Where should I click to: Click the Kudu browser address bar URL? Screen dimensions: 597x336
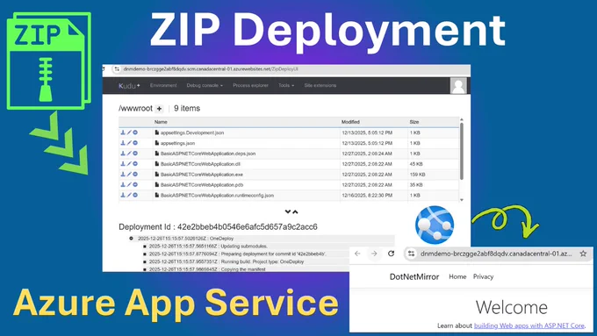[x=211, y=69]
